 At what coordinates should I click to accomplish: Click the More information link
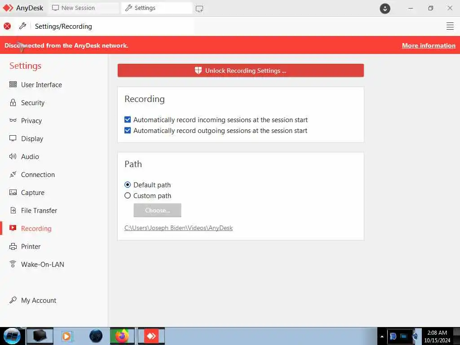[429, 45]
